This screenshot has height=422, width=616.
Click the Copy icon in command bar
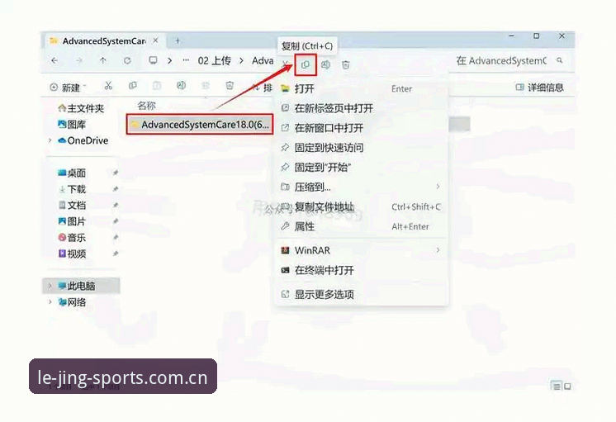click(133, 86)
